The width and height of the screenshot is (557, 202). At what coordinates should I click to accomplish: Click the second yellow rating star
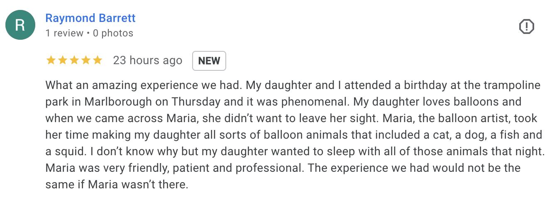coord(62,60)
